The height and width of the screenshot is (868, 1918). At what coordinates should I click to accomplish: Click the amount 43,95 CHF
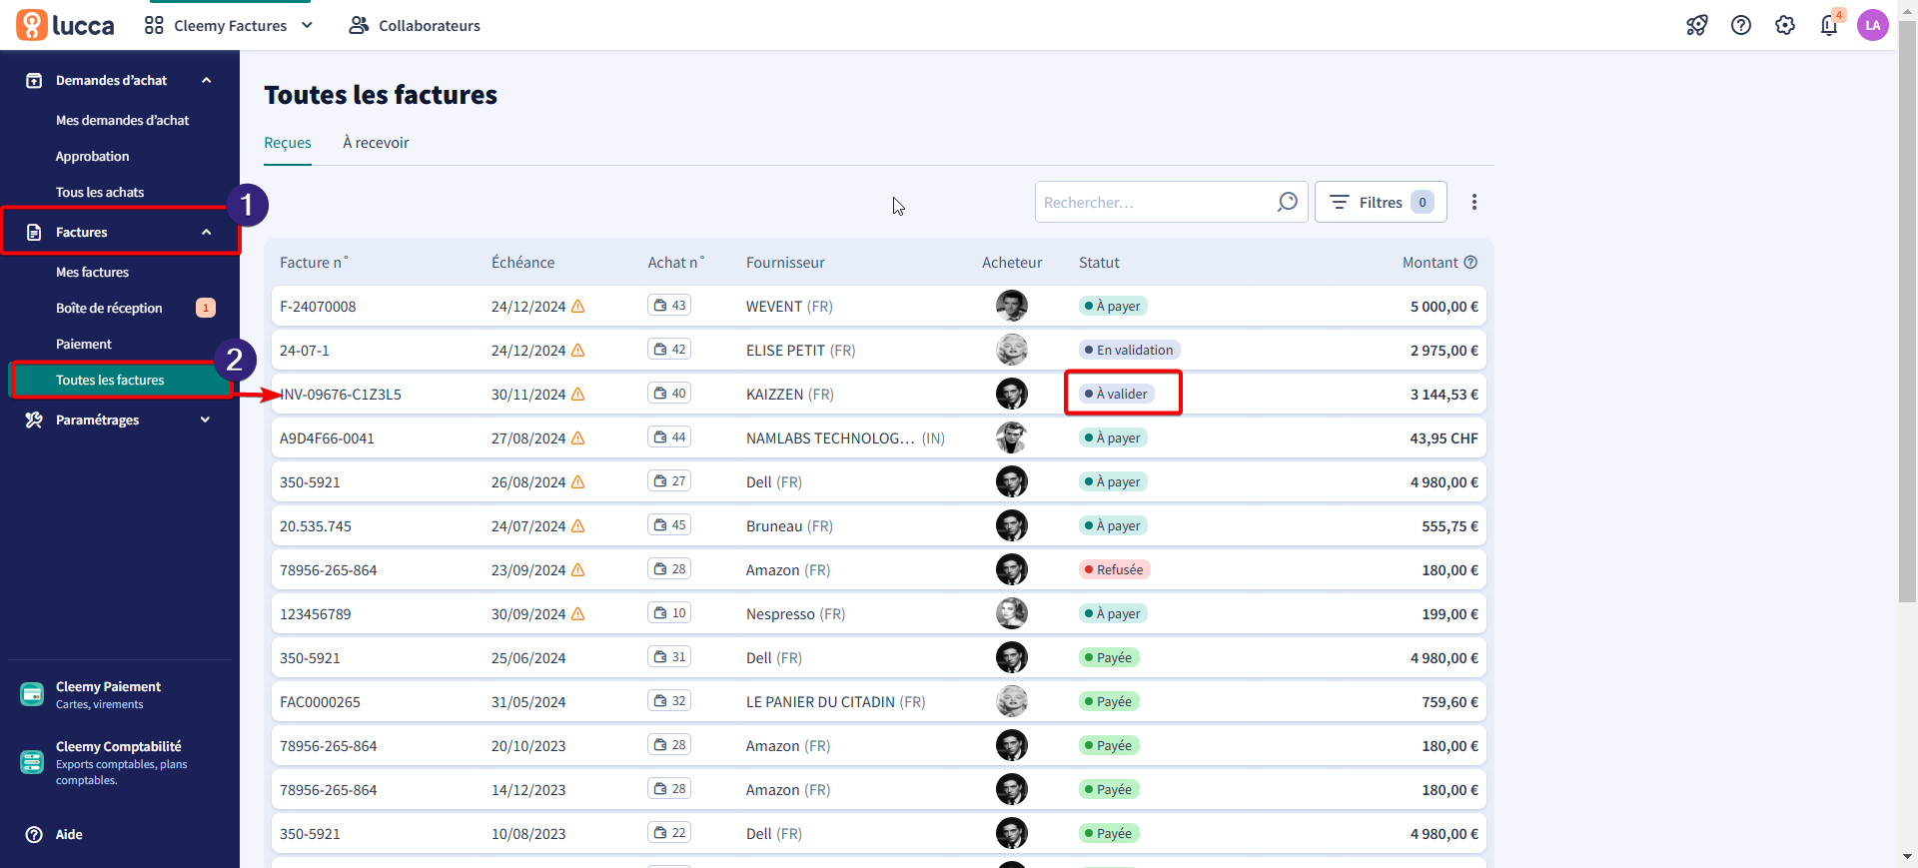click(1444, 437)
